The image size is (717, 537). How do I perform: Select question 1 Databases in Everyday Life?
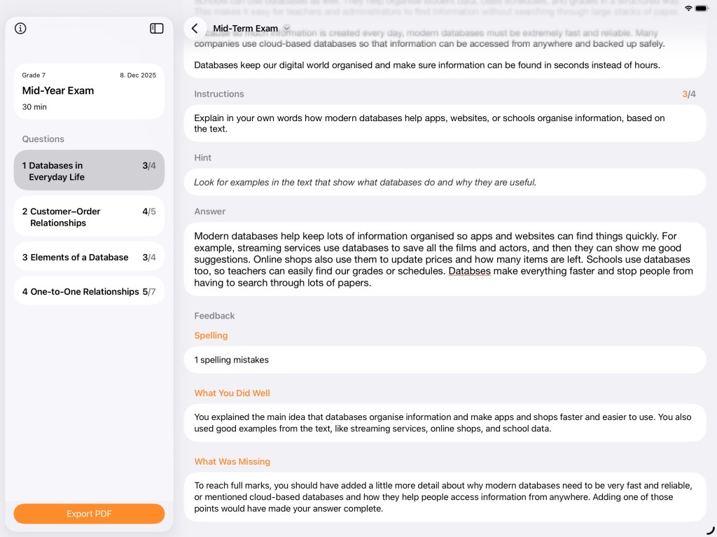(89, 171)
